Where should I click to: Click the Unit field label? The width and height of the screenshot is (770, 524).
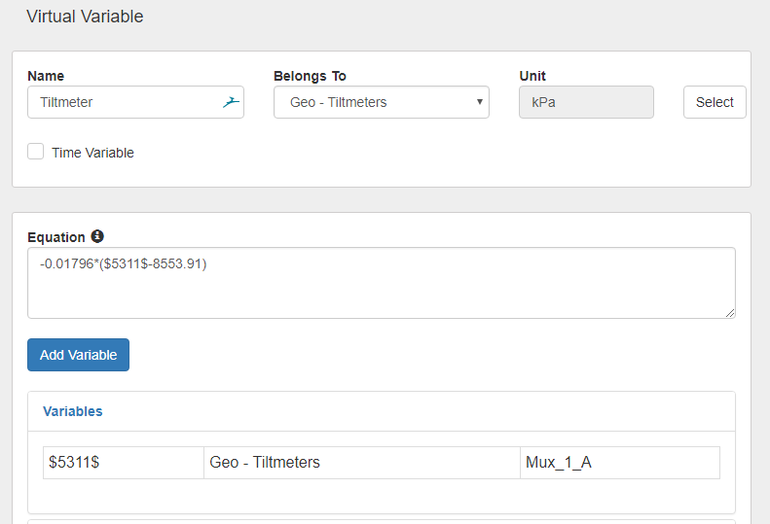pyautogui.click(x=532, y=76)
